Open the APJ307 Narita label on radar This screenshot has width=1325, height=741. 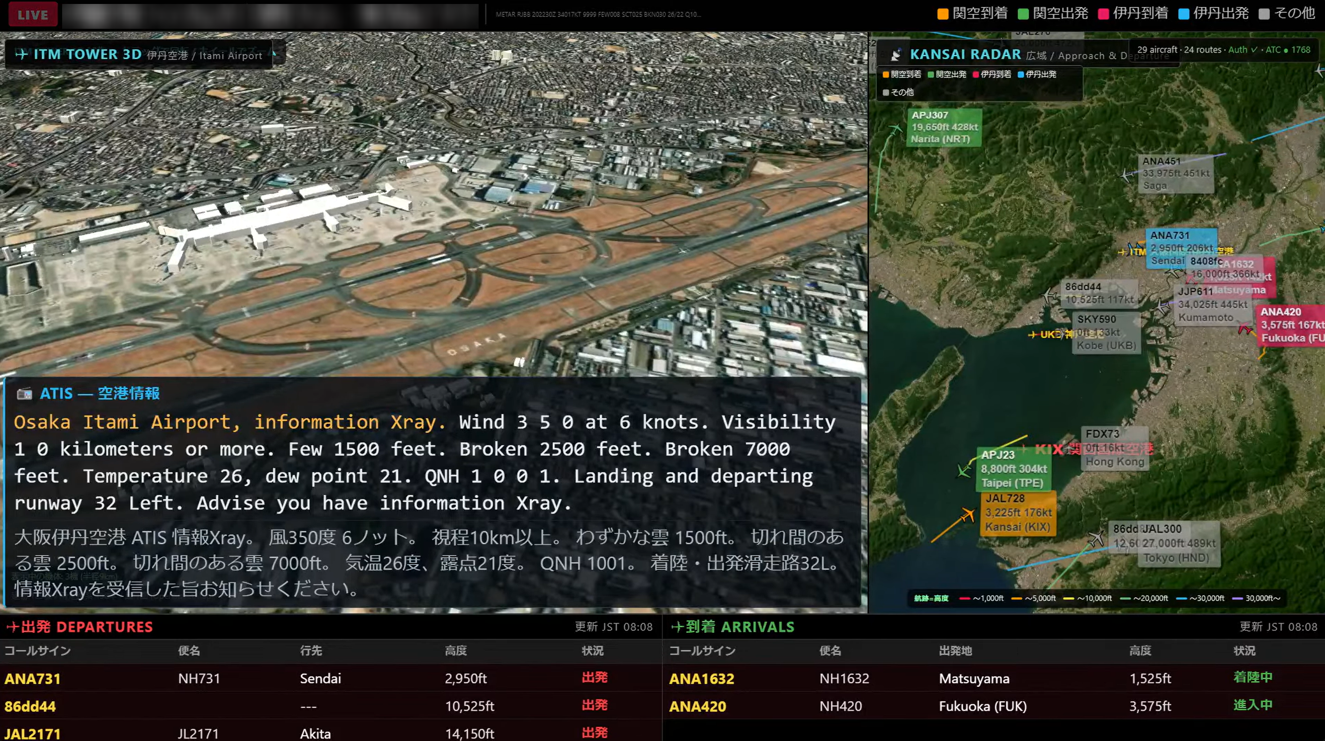pyautogui.click(x=944, y=127)
